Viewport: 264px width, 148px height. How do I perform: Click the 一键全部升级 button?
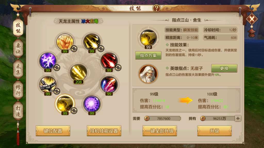point(160,131)
